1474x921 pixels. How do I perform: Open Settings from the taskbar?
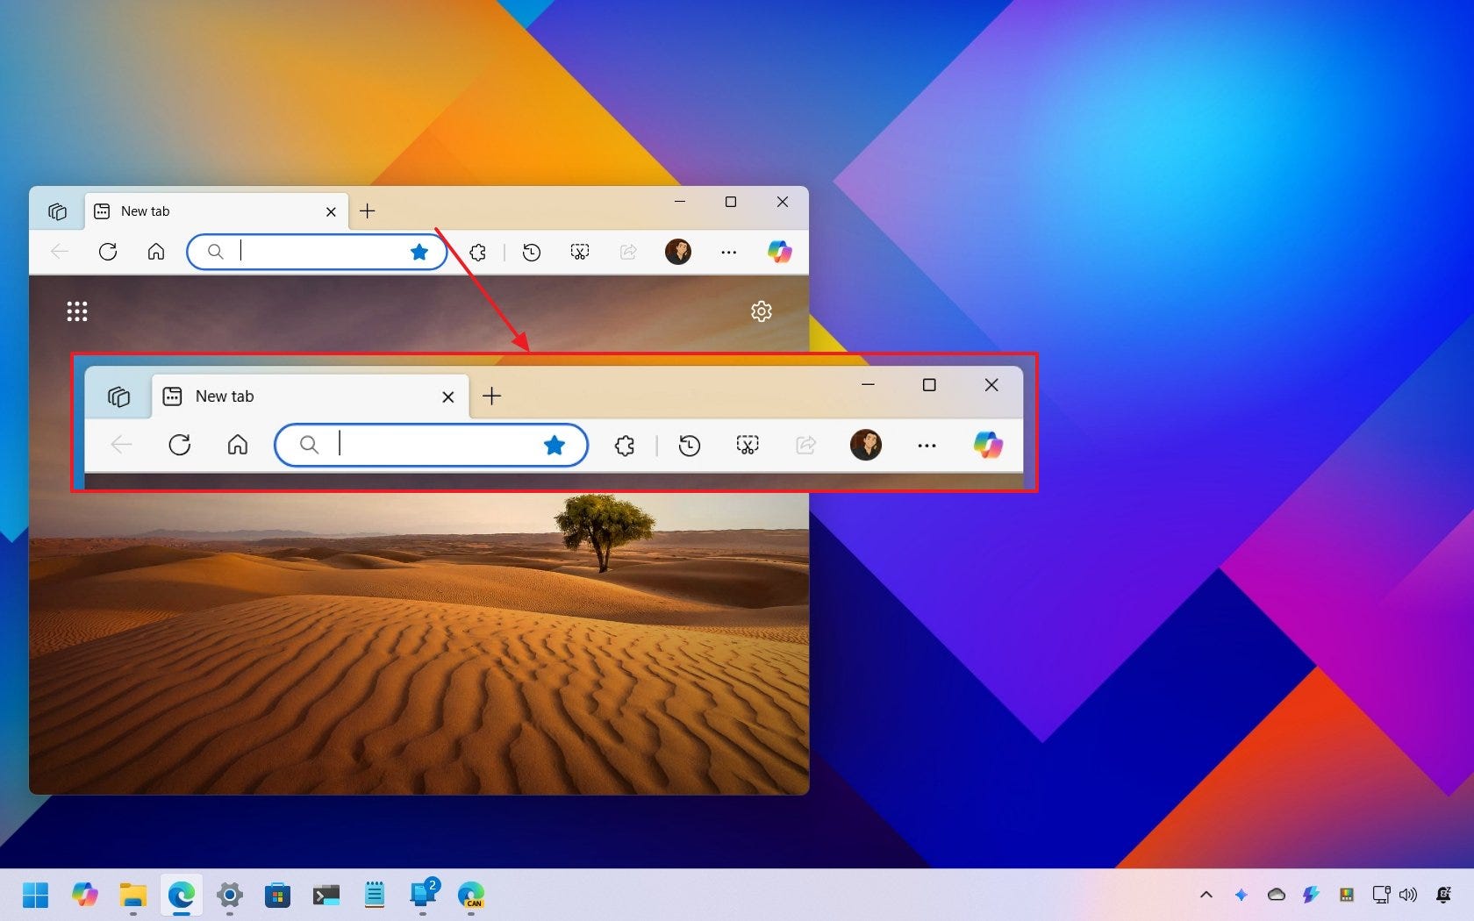pos(230,895)
